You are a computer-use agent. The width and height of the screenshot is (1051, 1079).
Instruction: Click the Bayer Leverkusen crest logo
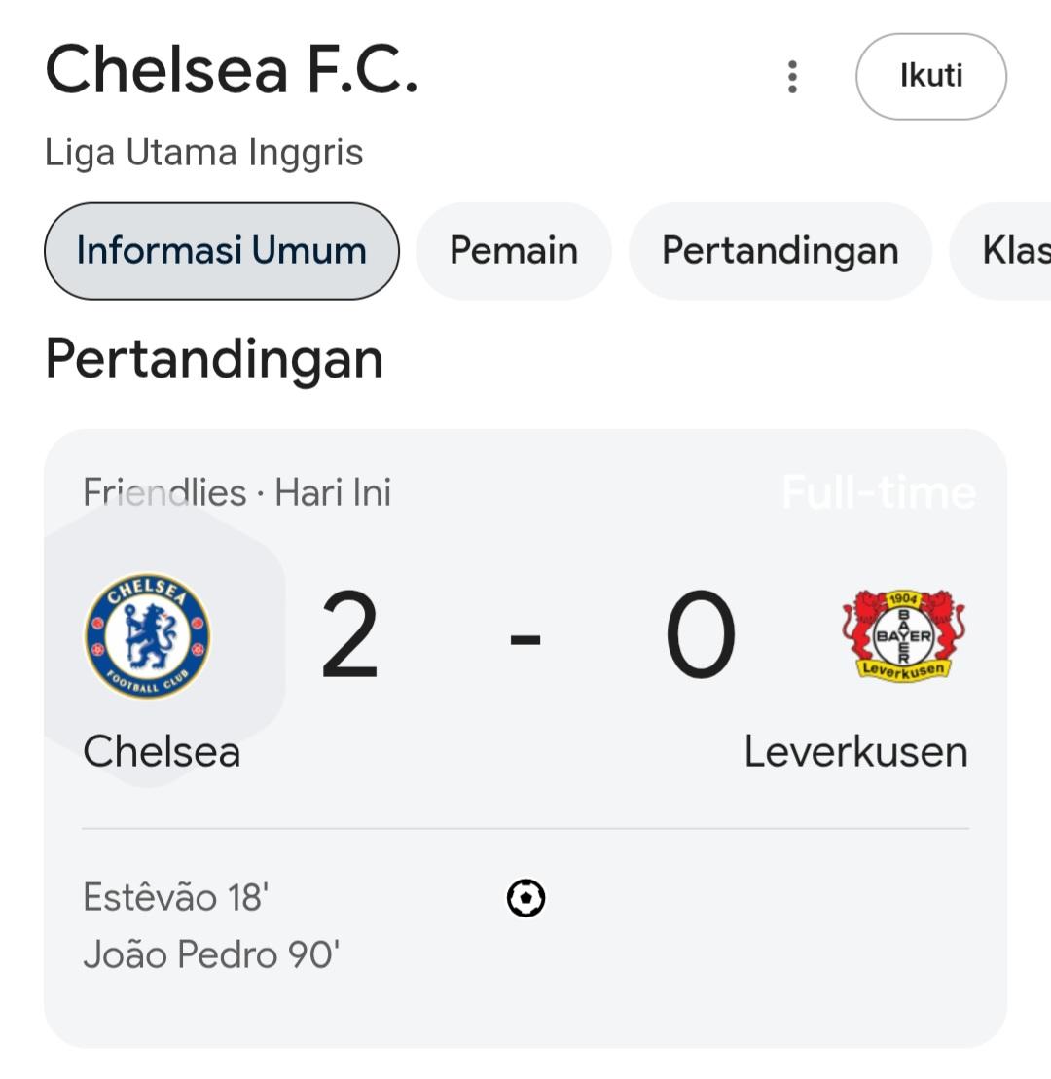coord(904,635)
